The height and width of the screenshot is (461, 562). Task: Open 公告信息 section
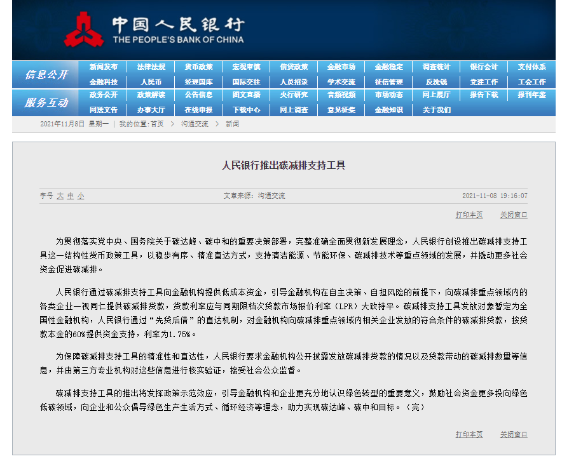pyautogui.click(x=199, y=95)
